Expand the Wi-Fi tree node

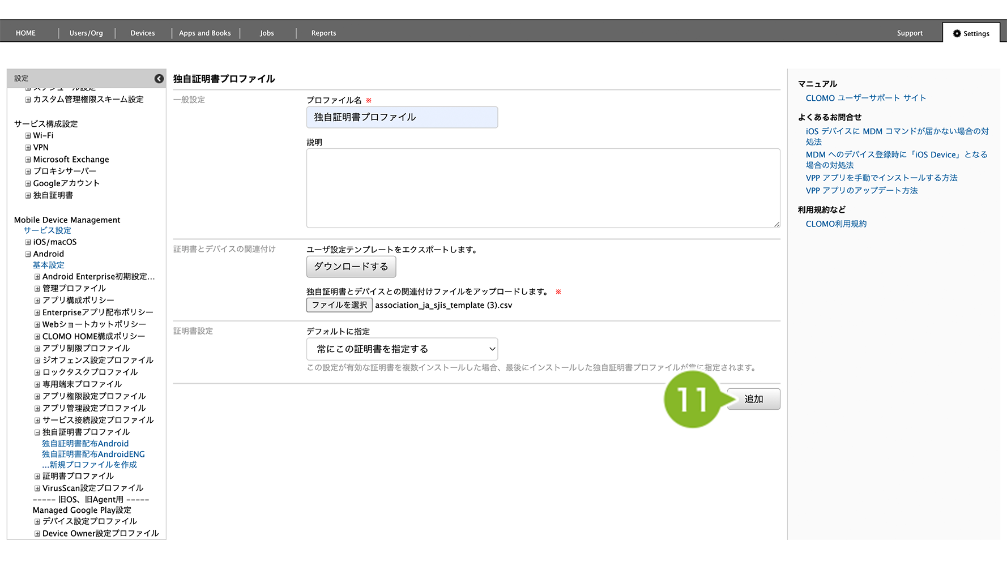[28, 136]
